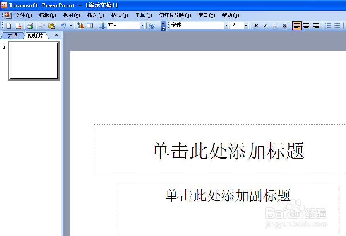The image size is (346, 236).
Task: Center align the text
Action: pyautogui.click(x=306, y=26)
